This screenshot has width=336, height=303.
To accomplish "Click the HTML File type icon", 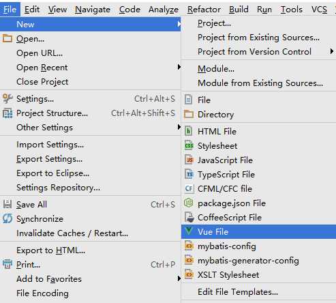I will pos(189,131).
